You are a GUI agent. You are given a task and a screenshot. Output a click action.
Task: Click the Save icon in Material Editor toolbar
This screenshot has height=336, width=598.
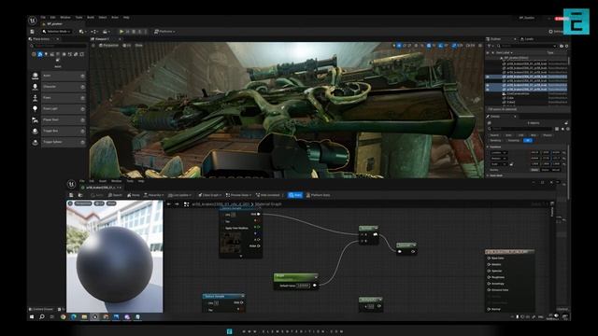[71, 195]
